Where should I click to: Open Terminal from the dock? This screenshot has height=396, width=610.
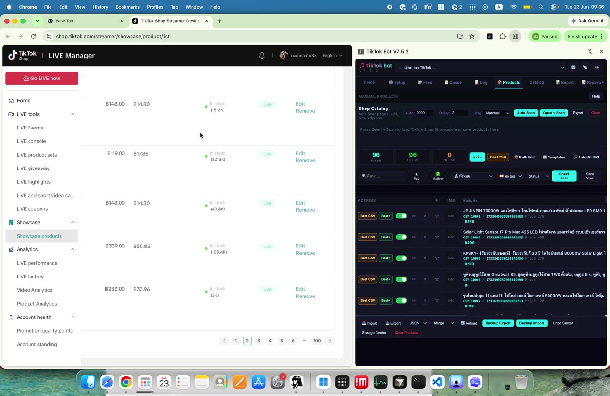pos(418,382)
